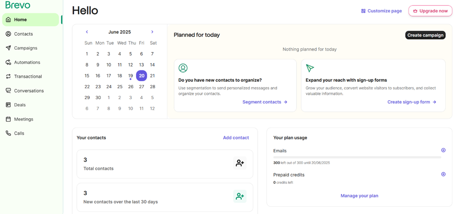This screenshot has width=457, height=214.
Task: Click the plus icon beside Prepaid credits
Action: [x=443, y=174]
